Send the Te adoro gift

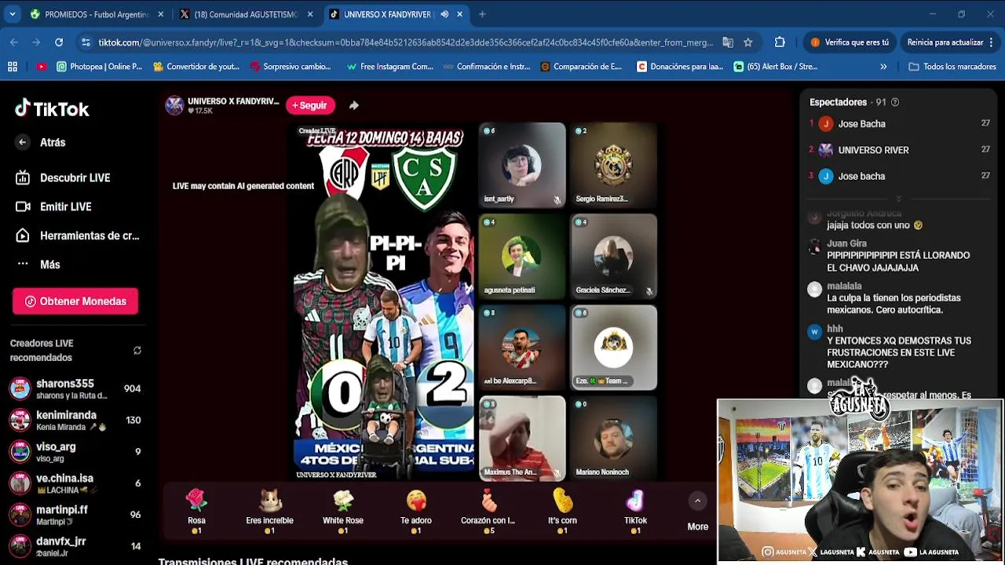[x=416, y=512]
